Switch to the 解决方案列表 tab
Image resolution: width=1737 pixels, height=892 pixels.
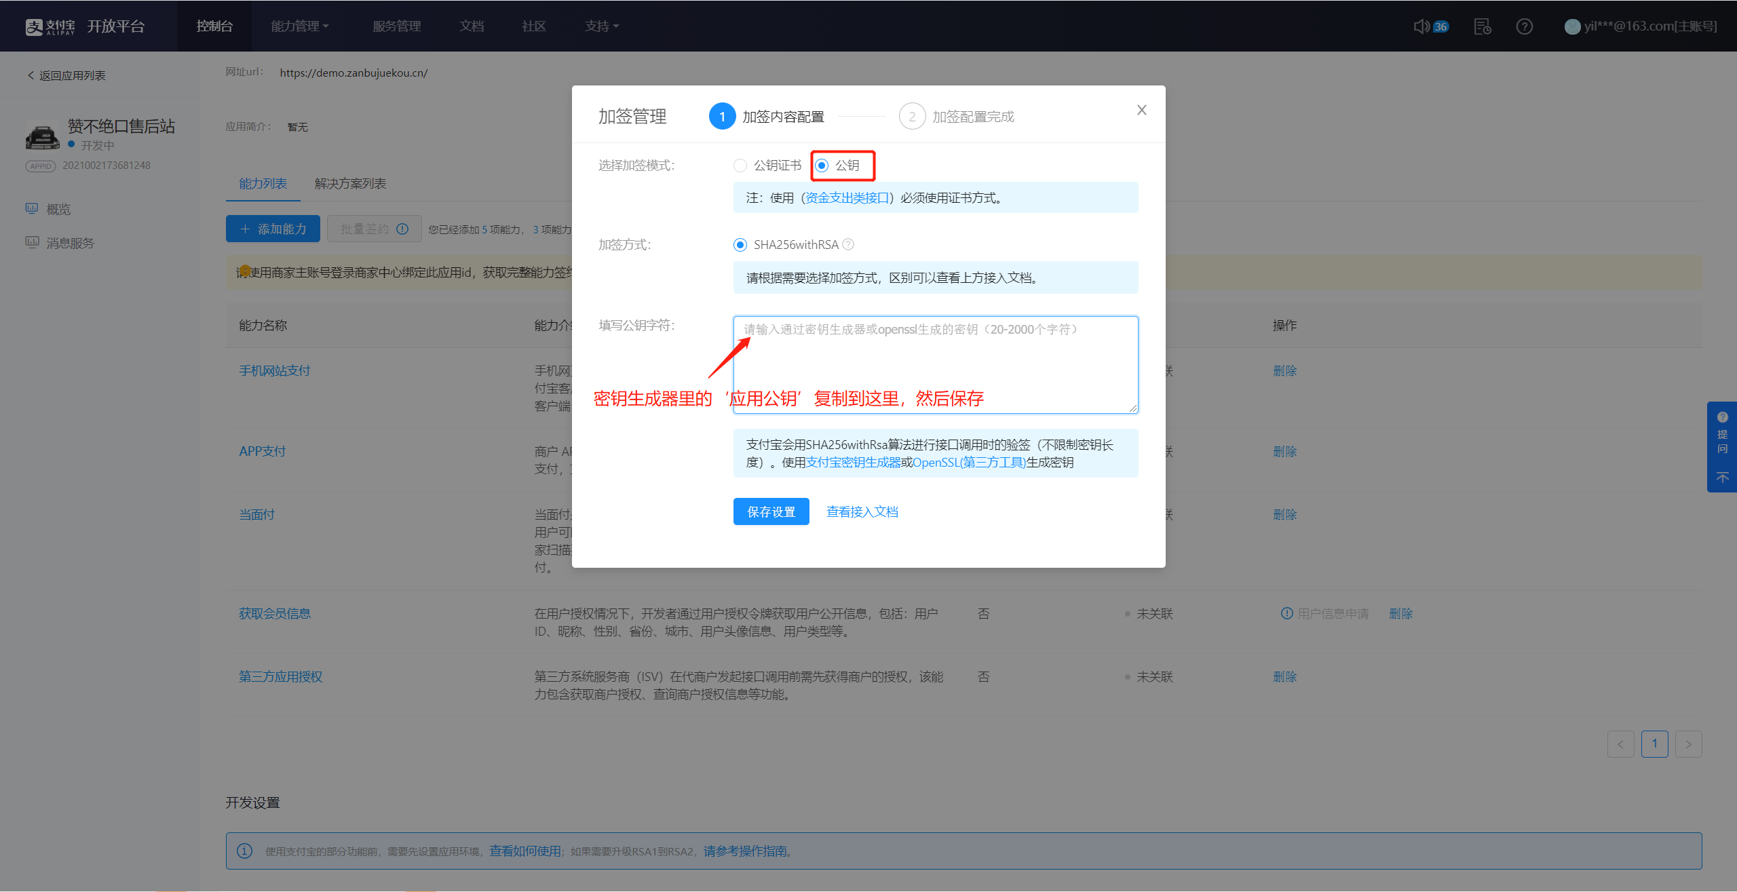point(350,184)
